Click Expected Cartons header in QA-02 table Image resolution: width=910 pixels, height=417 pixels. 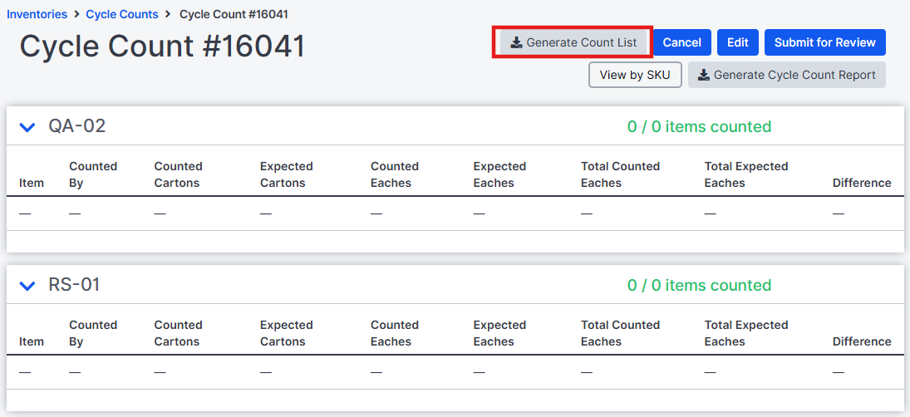point(286,174)
